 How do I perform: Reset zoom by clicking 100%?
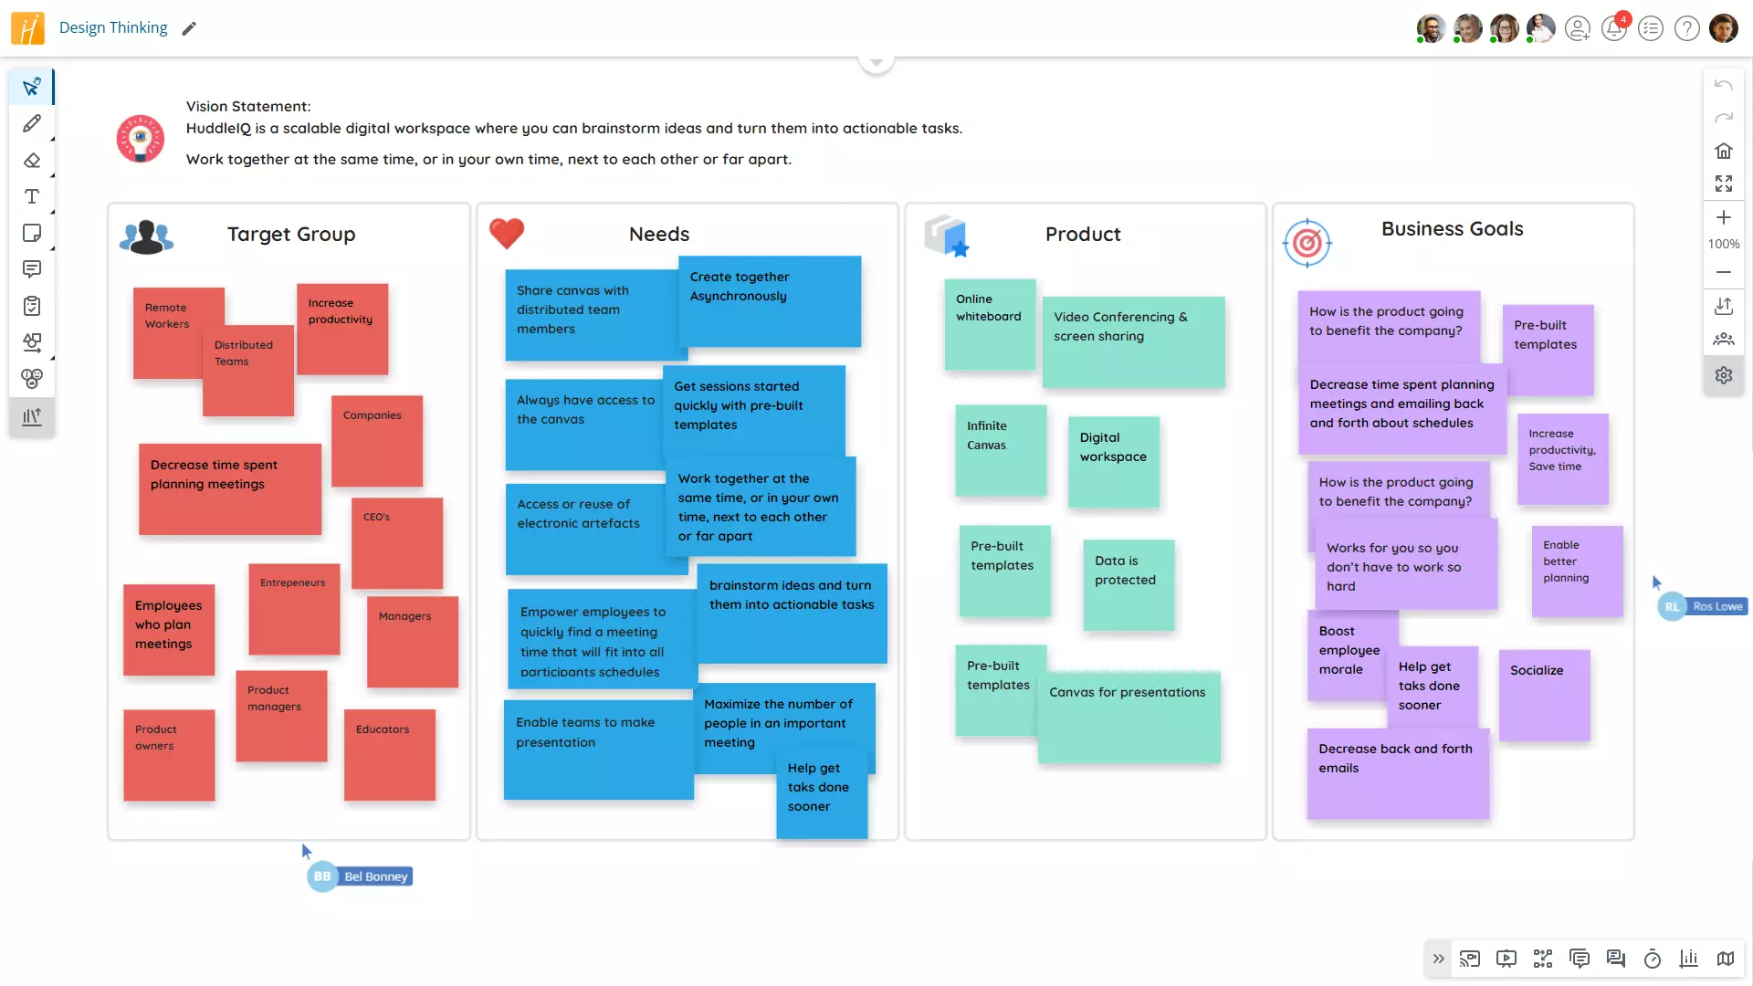[1723, 244]
